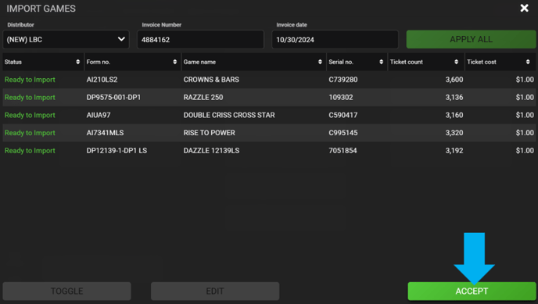Screen dimensions: 538x304
Task: Select the (NEW) LBC distributor combo box
Action: [x=66, y=39]
